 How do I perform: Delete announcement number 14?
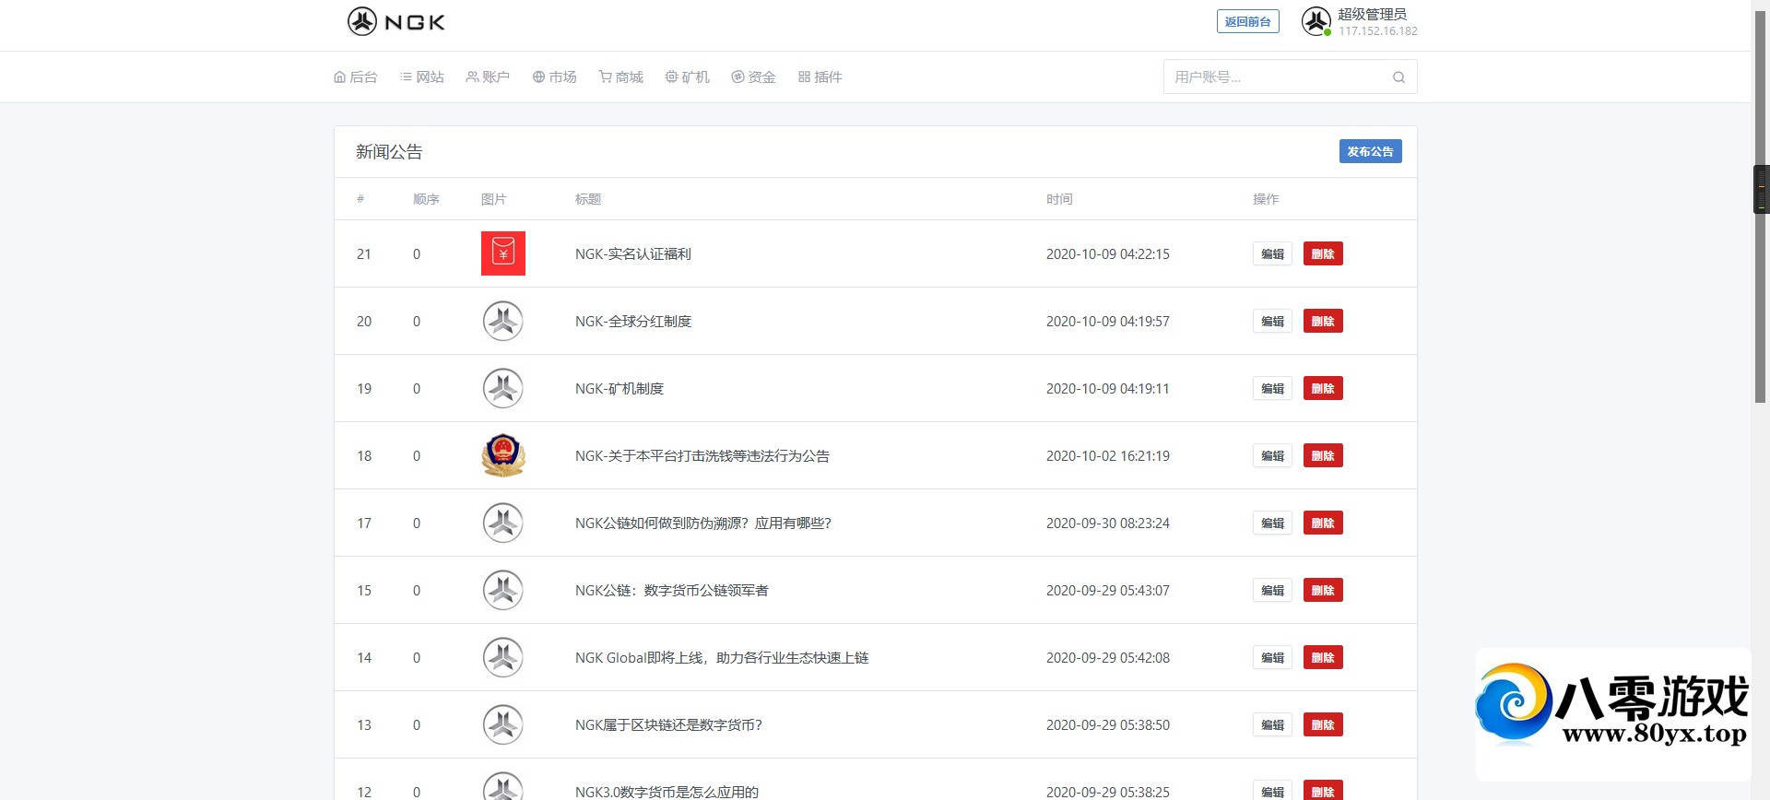pyautogui.click(x=1323, y=657)
